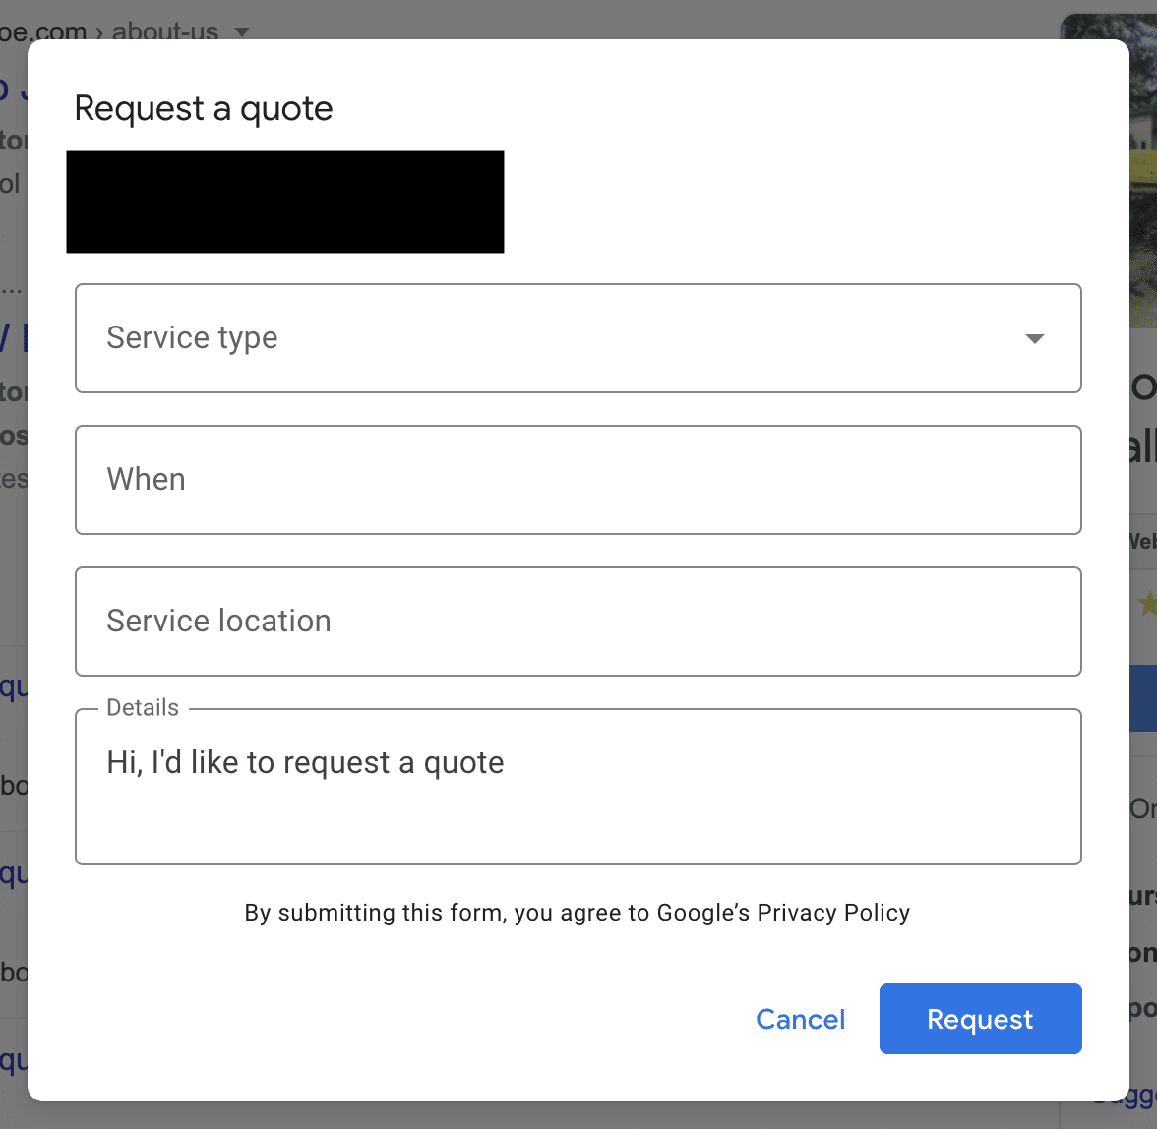Edit the "Hi, I'd like to request a quote" text
Screen dimensions: 1157x1129
click(305, 762)
